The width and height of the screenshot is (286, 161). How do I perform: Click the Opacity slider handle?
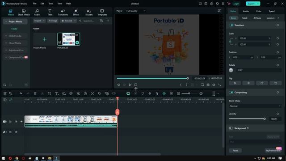(265, 119)
